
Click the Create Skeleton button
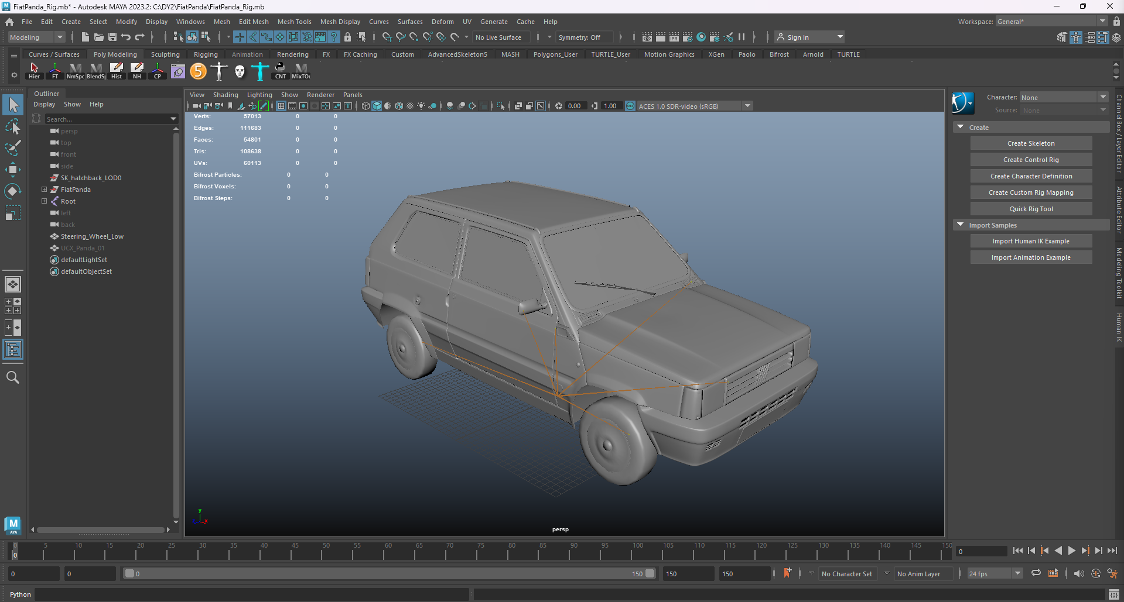pos(1030,143)
